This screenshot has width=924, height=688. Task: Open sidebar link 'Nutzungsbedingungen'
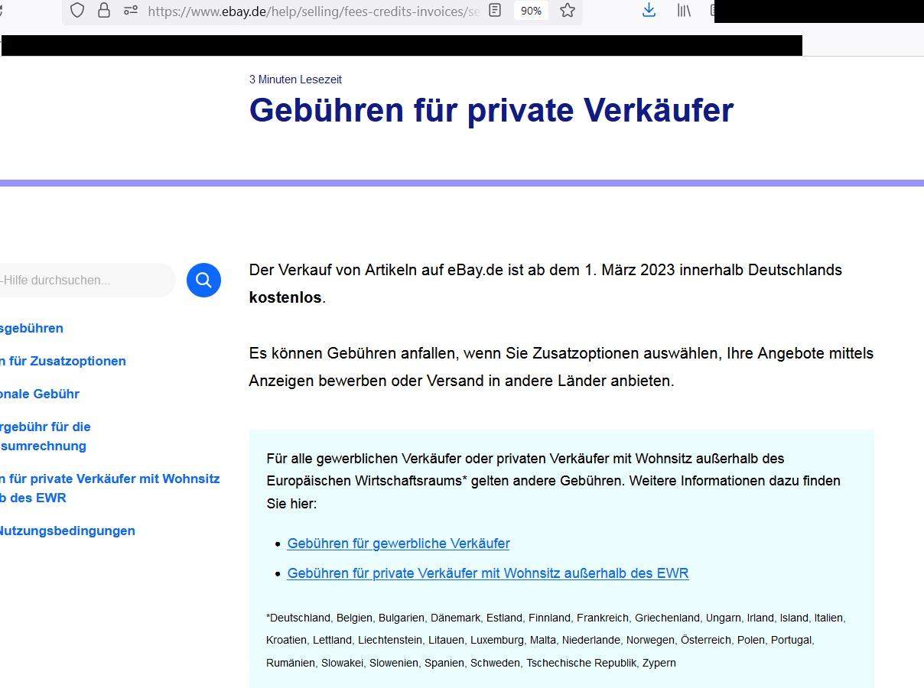tap(67, 531)
